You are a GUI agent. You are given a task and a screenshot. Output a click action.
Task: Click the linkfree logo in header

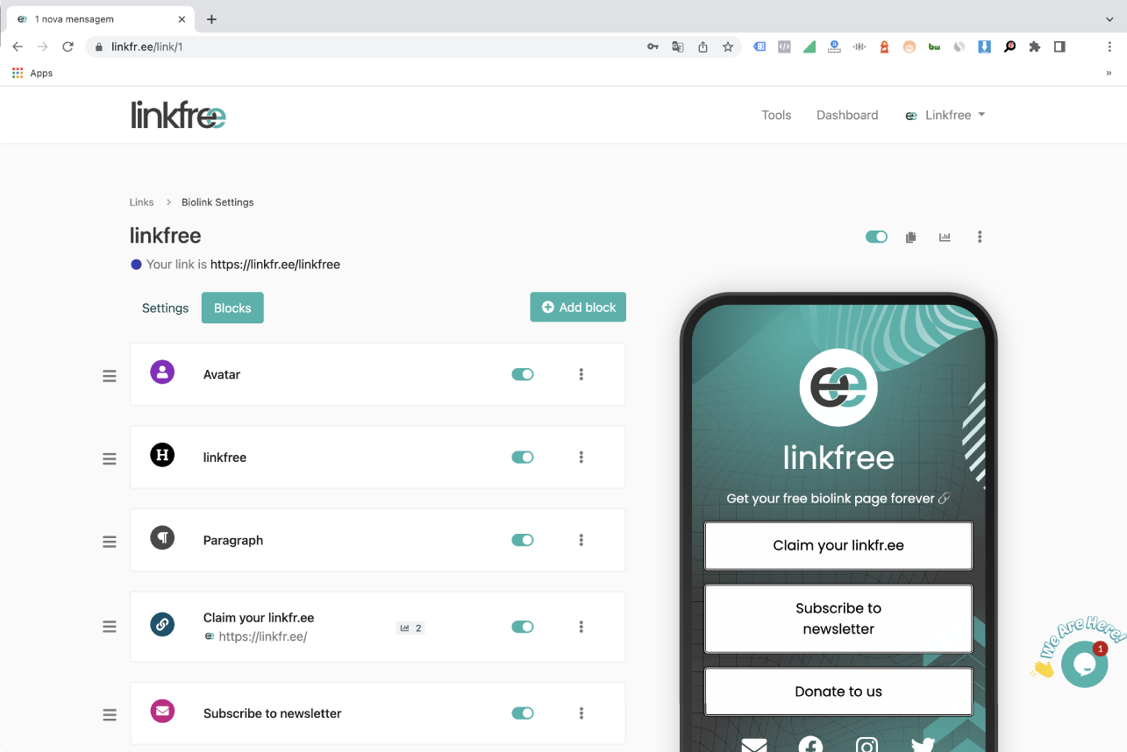coord(179,115)
